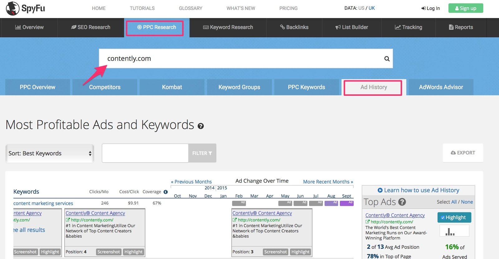Open the List Builder section
The height and width of the screenshot is (259, 499).
point(352,27)
